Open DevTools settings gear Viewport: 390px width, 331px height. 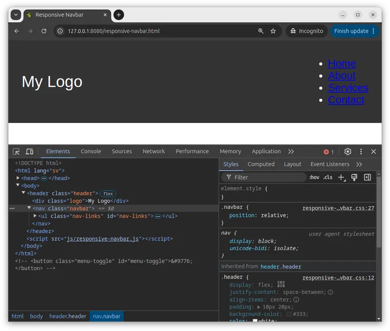click(x=348, y=152)
